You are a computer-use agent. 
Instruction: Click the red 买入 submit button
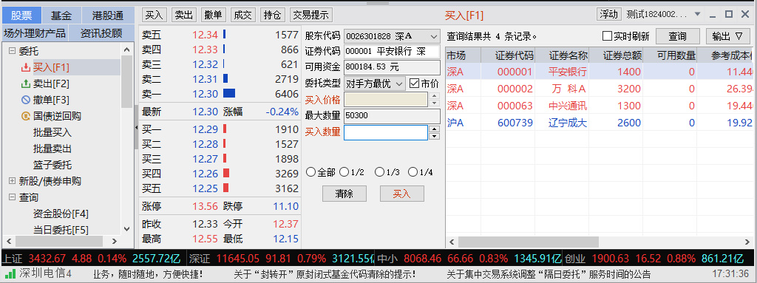(401, 194)
